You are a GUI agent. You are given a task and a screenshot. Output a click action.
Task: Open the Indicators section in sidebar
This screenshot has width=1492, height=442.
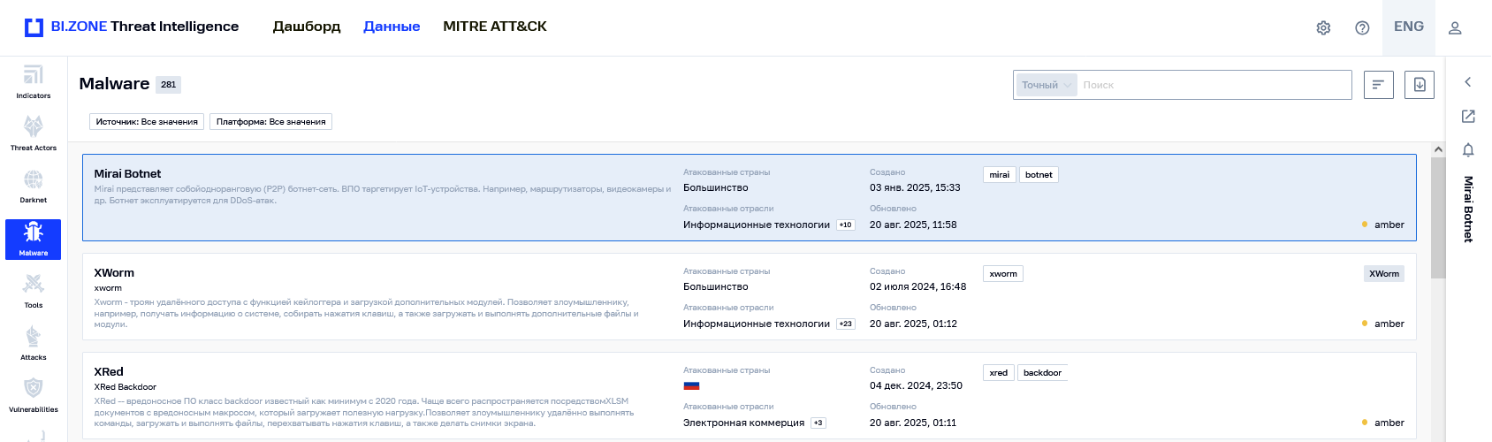click(x=33, y=82)
